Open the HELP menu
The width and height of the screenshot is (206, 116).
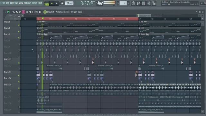coord(40,3)
